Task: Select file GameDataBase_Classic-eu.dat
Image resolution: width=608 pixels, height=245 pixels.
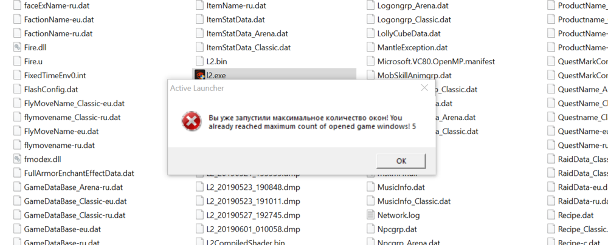Action: click(x=75, y=201)
